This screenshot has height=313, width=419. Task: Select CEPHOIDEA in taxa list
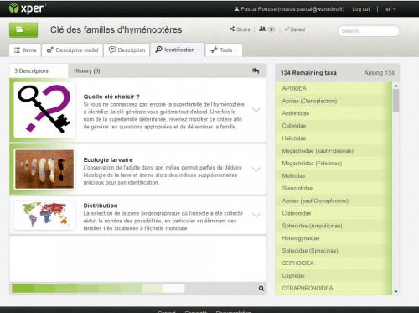[x=334, y=263]
